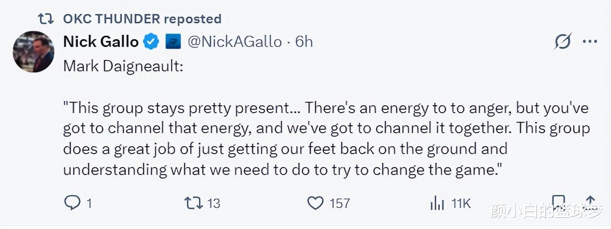Repost the tweet using the arrows icon beside 13
Image resolution: width=611 pixels, height=229 pixels.
(x=193, y=203)
